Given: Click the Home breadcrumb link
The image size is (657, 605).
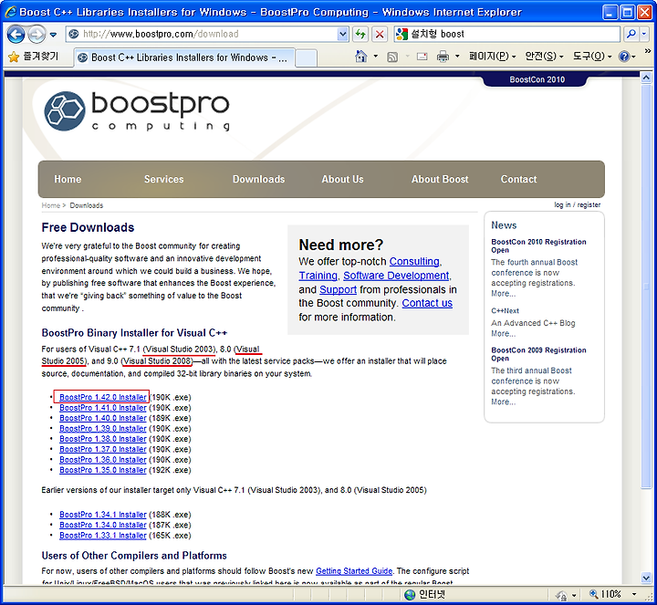Looking at the screenshot, I should (x=51, y=205).
